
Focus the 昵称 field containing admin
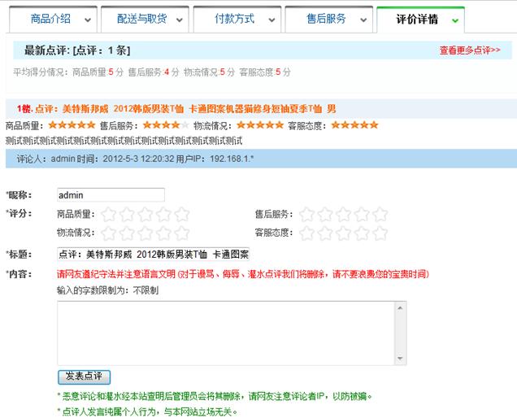(111, 195)
